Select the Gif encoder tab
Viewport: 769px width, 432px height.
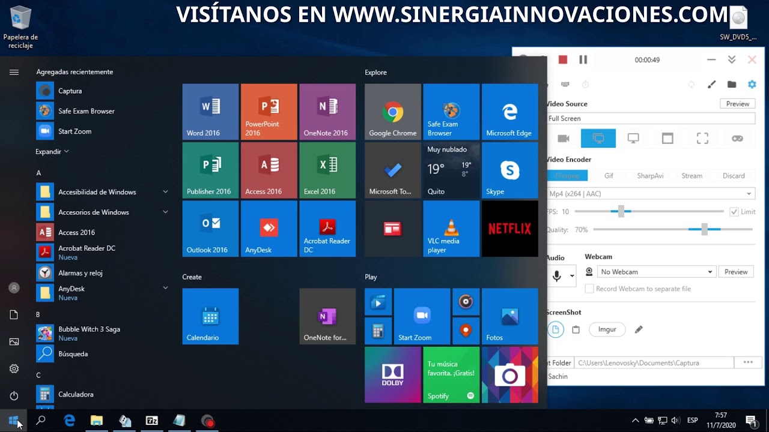[x=609, y=176]
